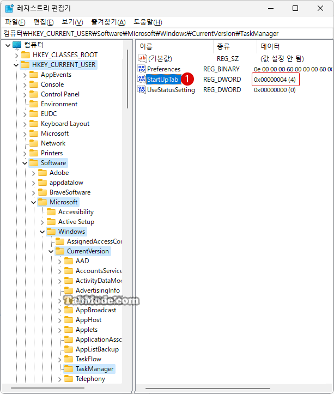Collapse the HKEY_CURRENT_USER node
334x394 pixels.
coord(16,65)
